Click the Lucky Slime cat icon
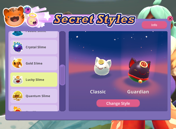The height and width of the screenshot is (129, 176). (18, 80)
